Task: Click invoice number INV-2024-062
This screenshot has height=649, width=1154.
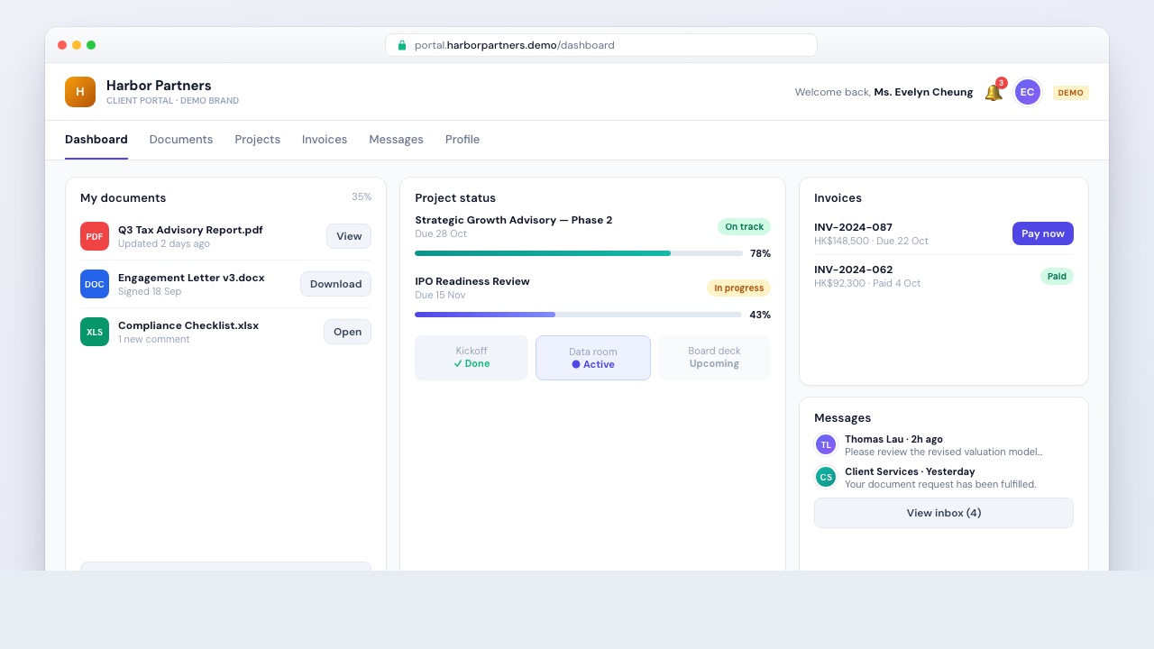Action: pyautogui.click(x=854, y=270)
